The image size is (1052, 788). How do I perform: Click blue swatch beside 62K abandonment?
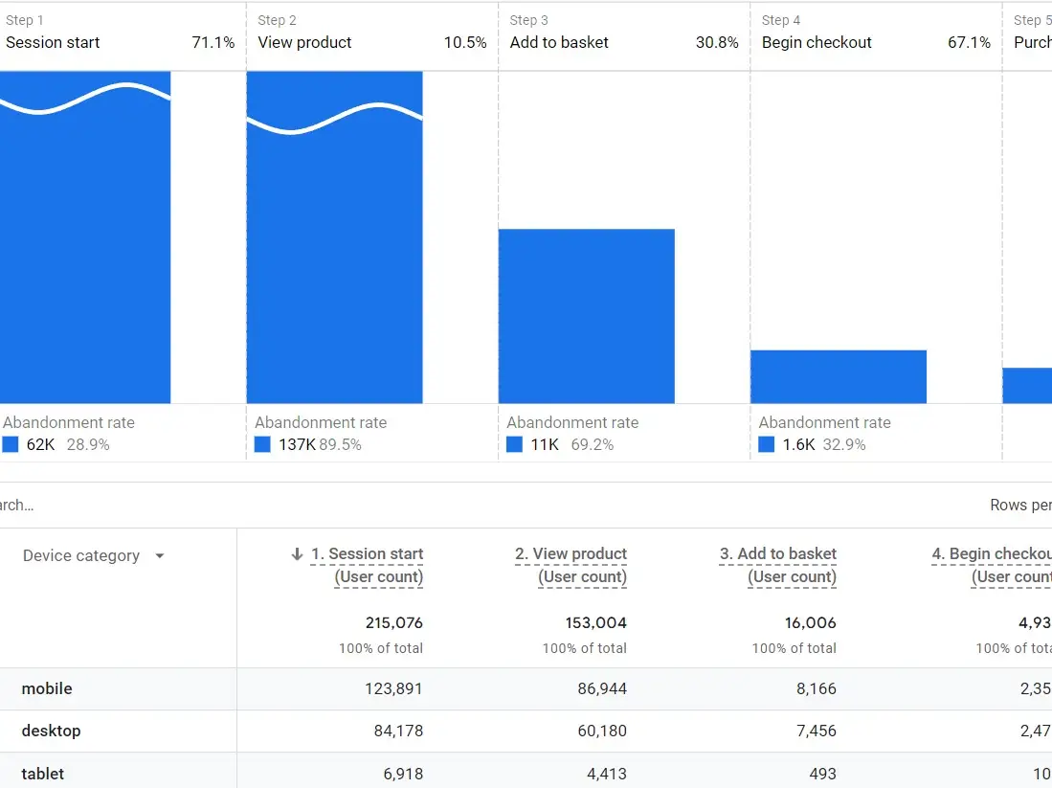coord(11,444)
